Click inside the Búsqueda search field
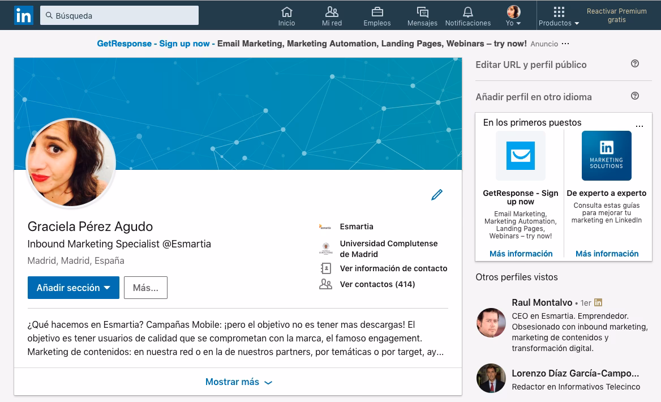 119,15
